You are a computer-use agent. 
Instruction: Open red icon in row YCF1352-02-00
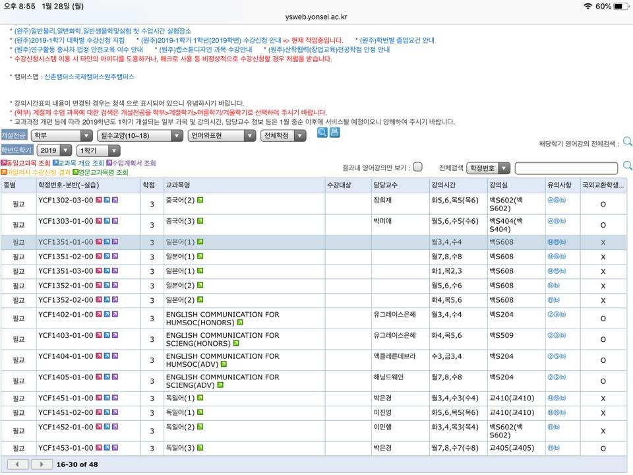tap(99, 300)
